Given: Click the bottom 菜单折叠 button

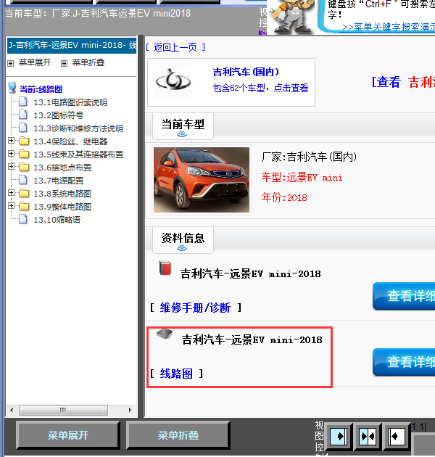Looking at the screenshot, I should pos(178,435).
